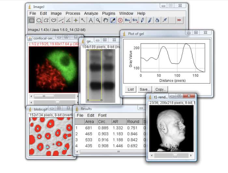Open the More Tools double-arrow menu
This screenshot has width=228, height=173.
click(179, 20)
